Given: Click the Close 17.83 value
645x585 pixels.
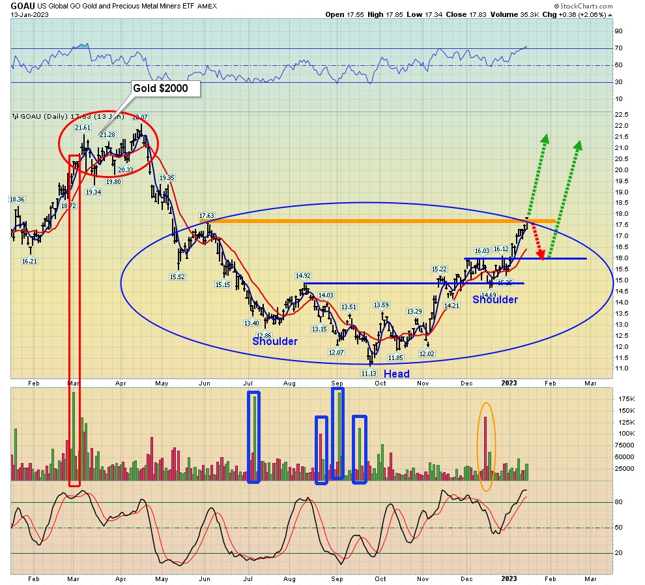Looking at the screenshot, I should tap(466, 14).
